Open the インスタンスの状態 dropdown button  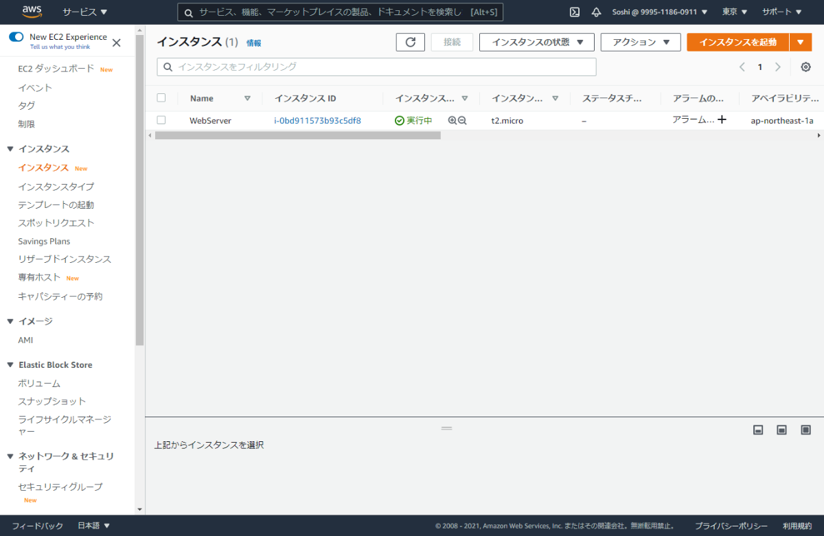[537, 42]
